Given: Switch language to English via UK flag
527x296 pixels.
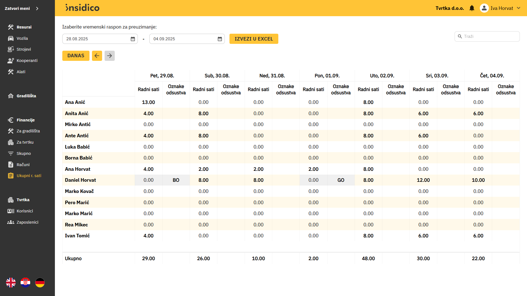Looking at the screenshot, I should (x=11, y=283).
